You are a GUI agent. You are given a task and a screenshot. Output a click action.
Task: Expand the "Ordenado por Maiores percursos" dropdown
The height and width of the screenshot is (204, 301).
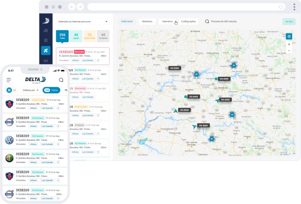pyautogui.click(x=83, y=21)
